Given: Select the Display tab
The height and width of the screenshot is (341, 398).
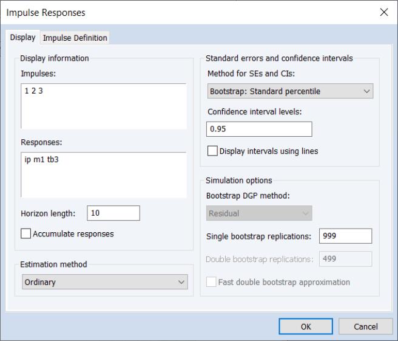Looking at the screenshot, I should pos(23,38).
